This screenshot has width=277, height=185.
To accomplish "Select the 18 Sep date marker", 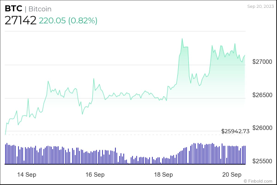I will tap(164, 174).
